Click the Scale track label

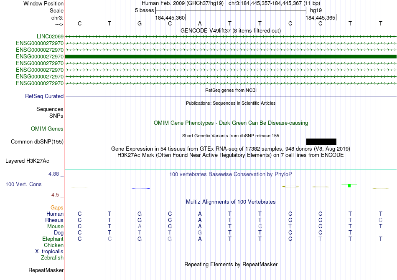[x=56, y=10]
